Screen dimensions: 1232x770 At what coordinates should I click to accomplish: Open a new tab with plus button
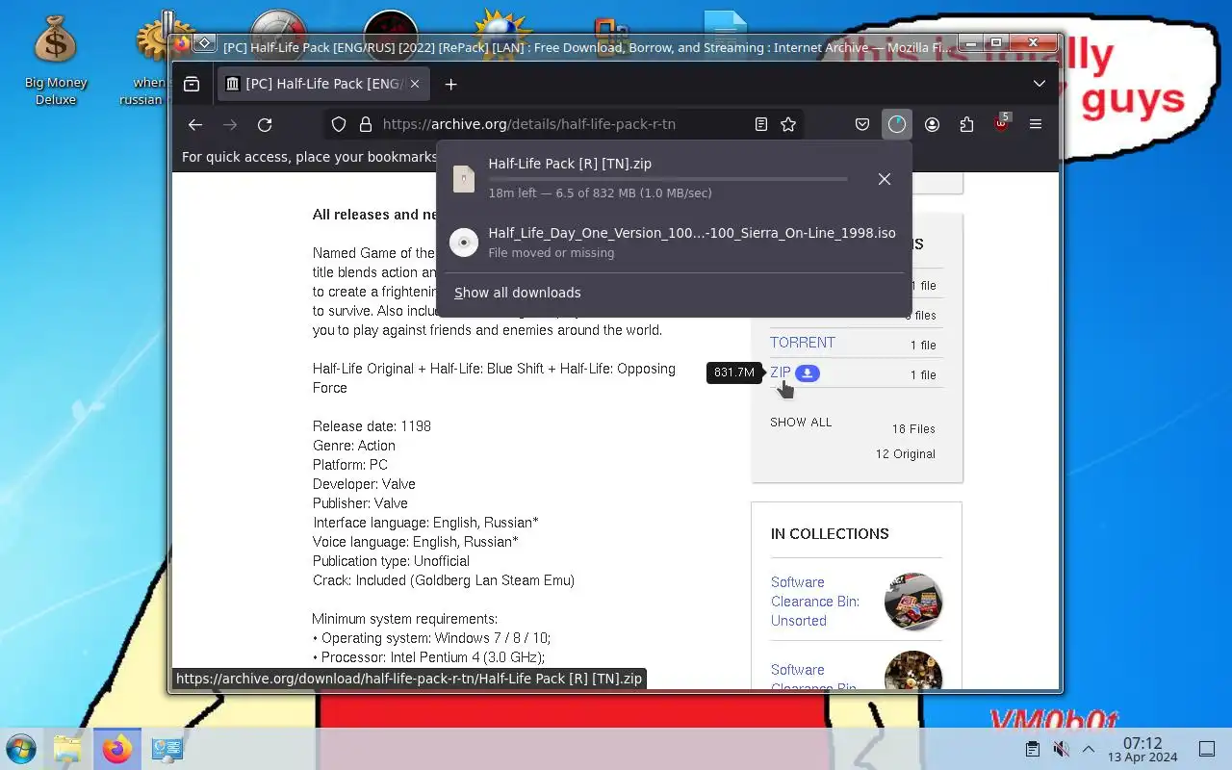click(x=450, y=84)
